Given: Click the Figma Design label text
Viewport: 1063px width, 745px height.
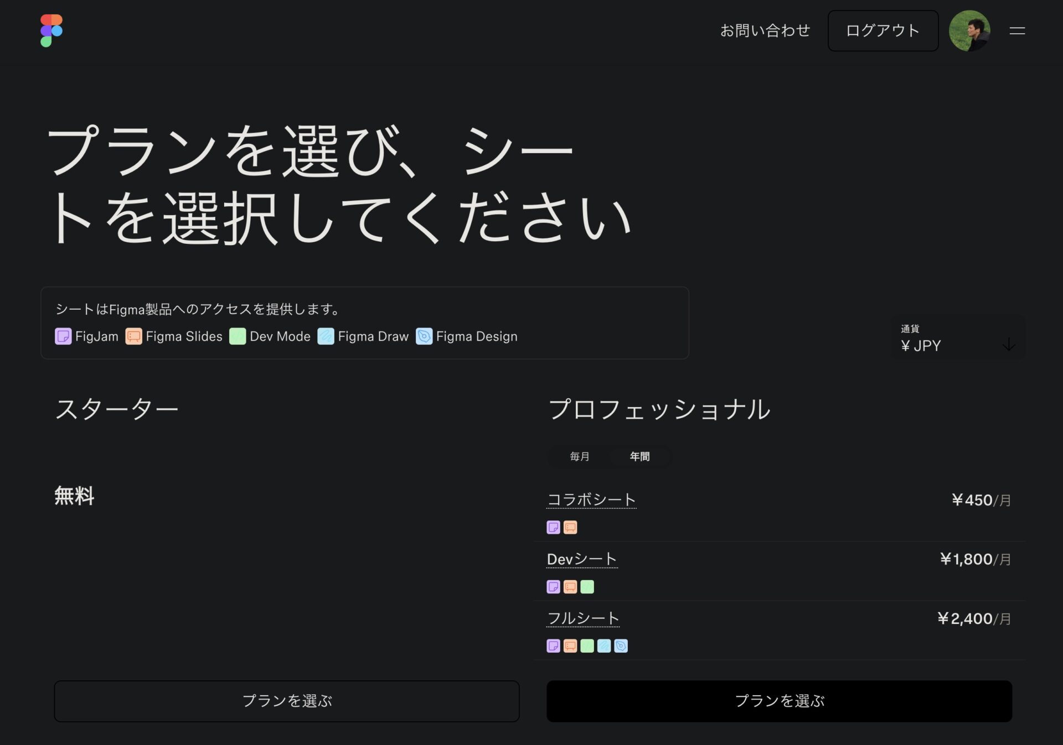Looking at the screenshot, I should (477, 336).
